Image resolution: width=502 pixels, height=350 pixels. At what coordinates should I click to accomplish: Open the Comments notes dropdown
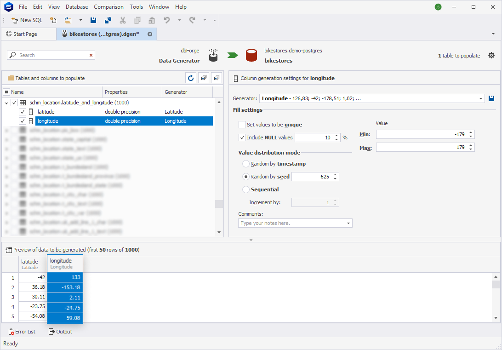pyautogui.click(x=348, y=223)
